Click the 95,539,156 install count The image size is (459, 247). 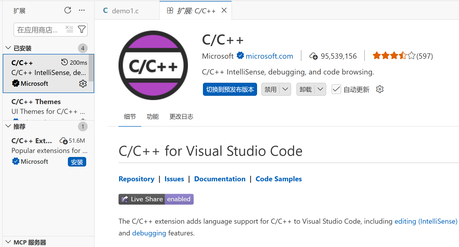click(339, 56)
